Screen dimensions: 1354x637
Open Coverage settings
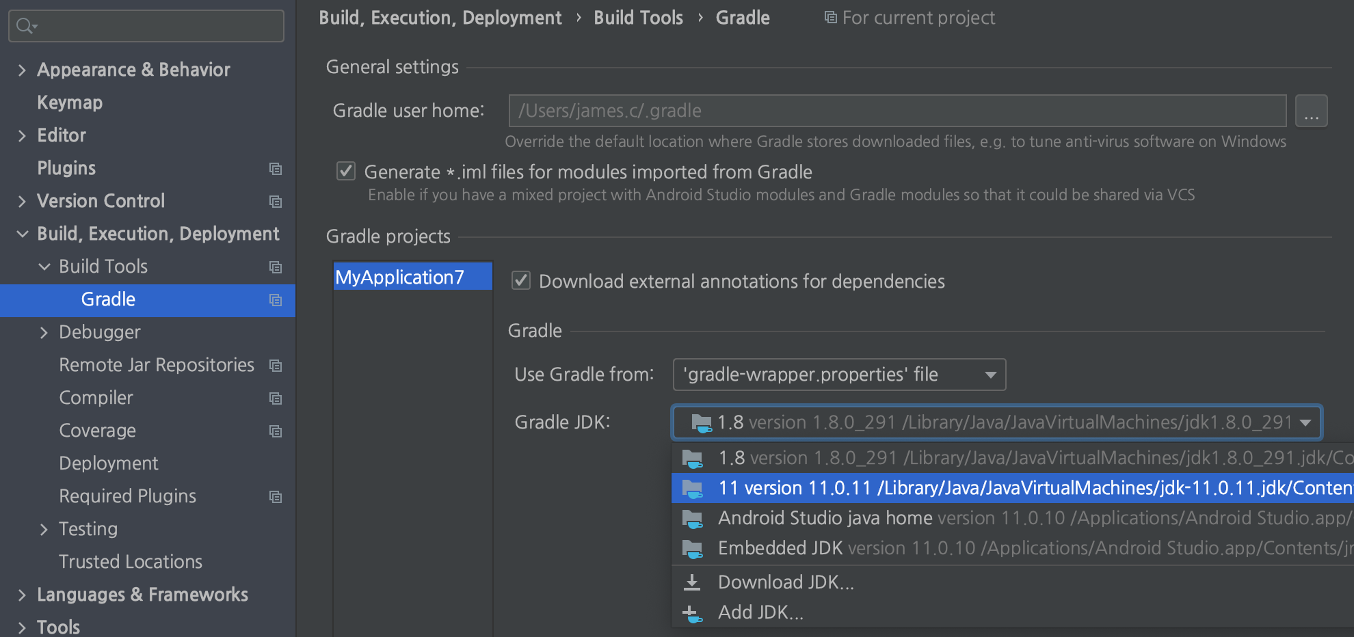pos(97,431)
